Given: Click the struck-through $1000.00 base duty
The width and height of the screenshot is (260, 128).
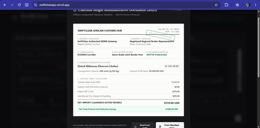Looking at the screenshot, I should (x=175, y=82).
